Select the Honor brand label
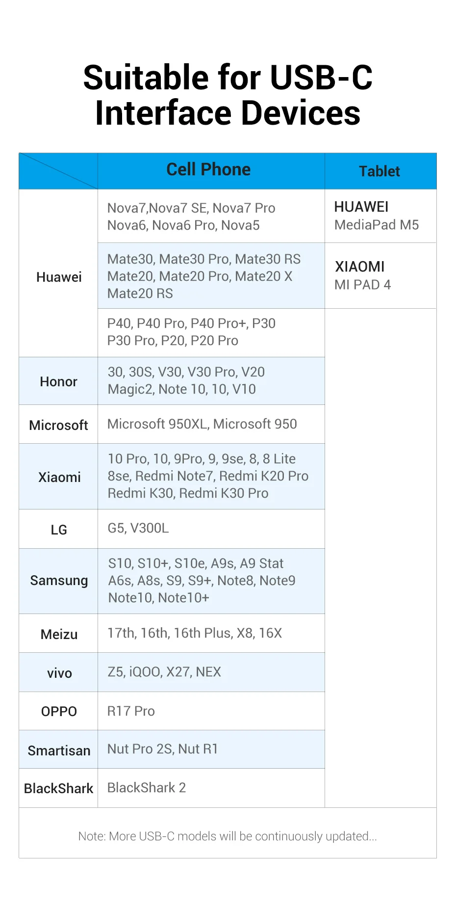 (x=59, y=382)
